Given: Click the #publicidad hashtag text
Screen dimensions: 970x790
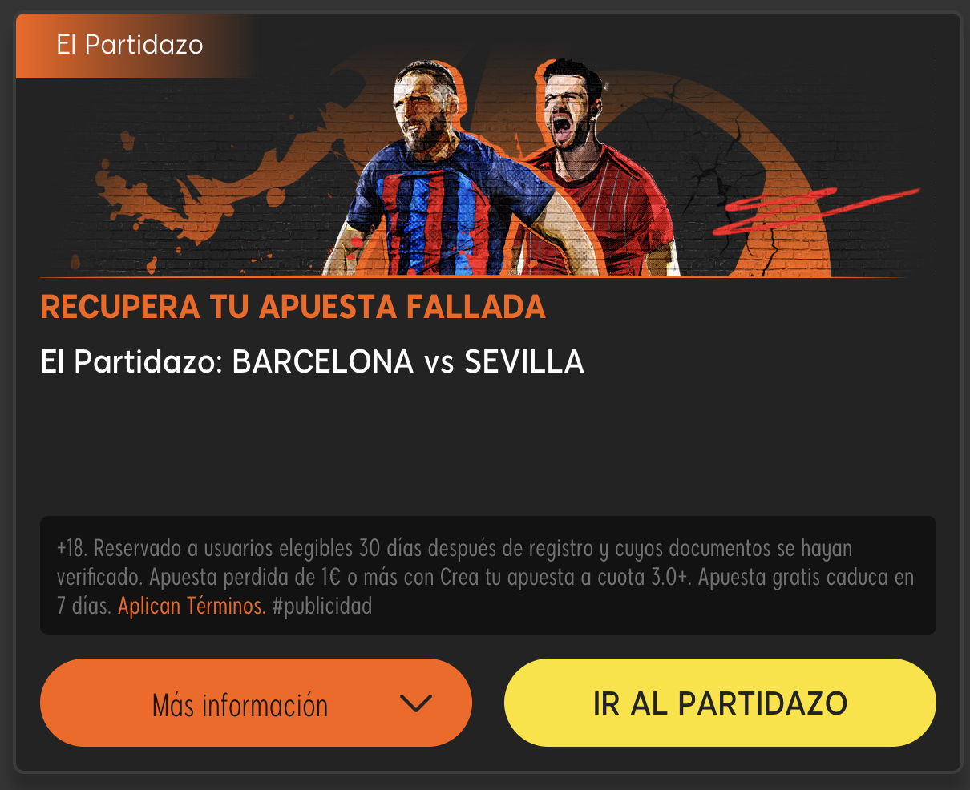Looking at the screenshot, I should click(x=322, y=606).
